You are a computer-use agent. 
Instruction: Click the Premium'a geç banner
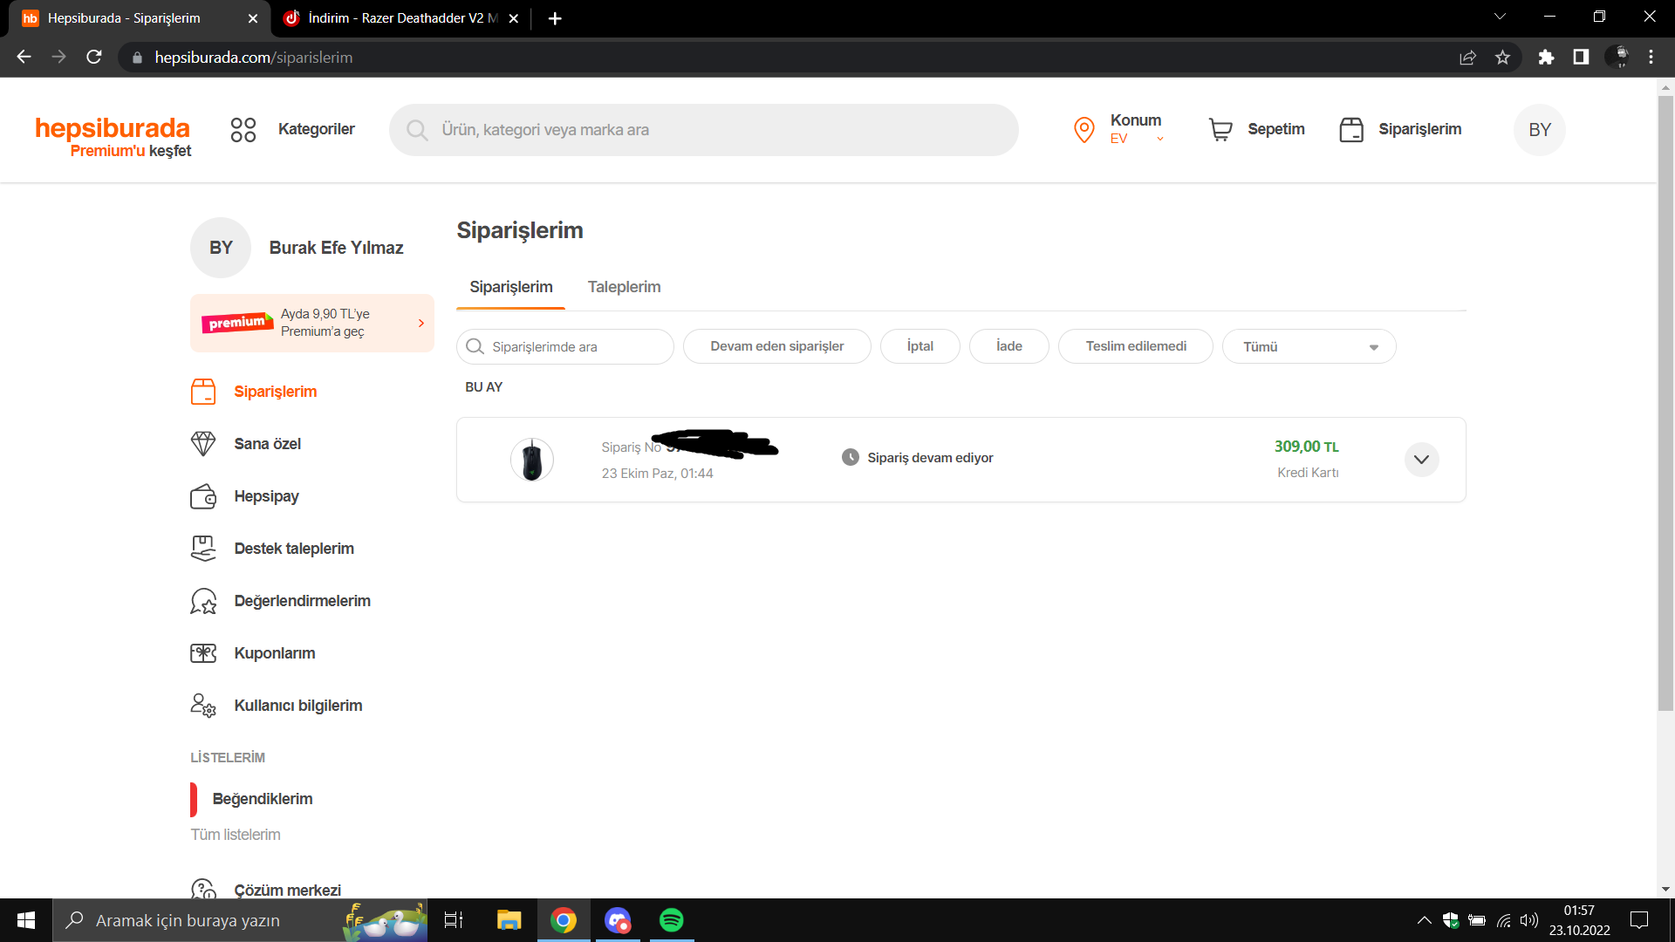pyautogui.click(x=311, y=323)
